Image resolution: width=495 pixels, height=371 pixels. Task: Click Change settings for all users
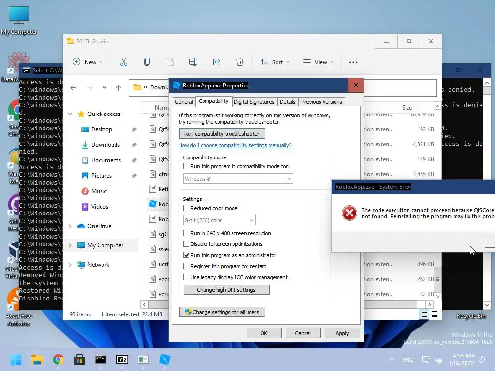pyautogui.click(x=222, y=312)
